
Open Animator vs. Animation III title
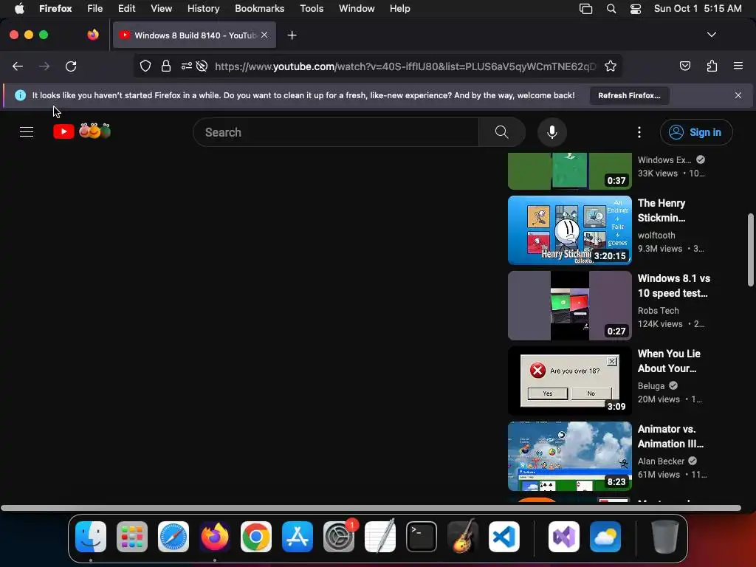pos(670,436)
